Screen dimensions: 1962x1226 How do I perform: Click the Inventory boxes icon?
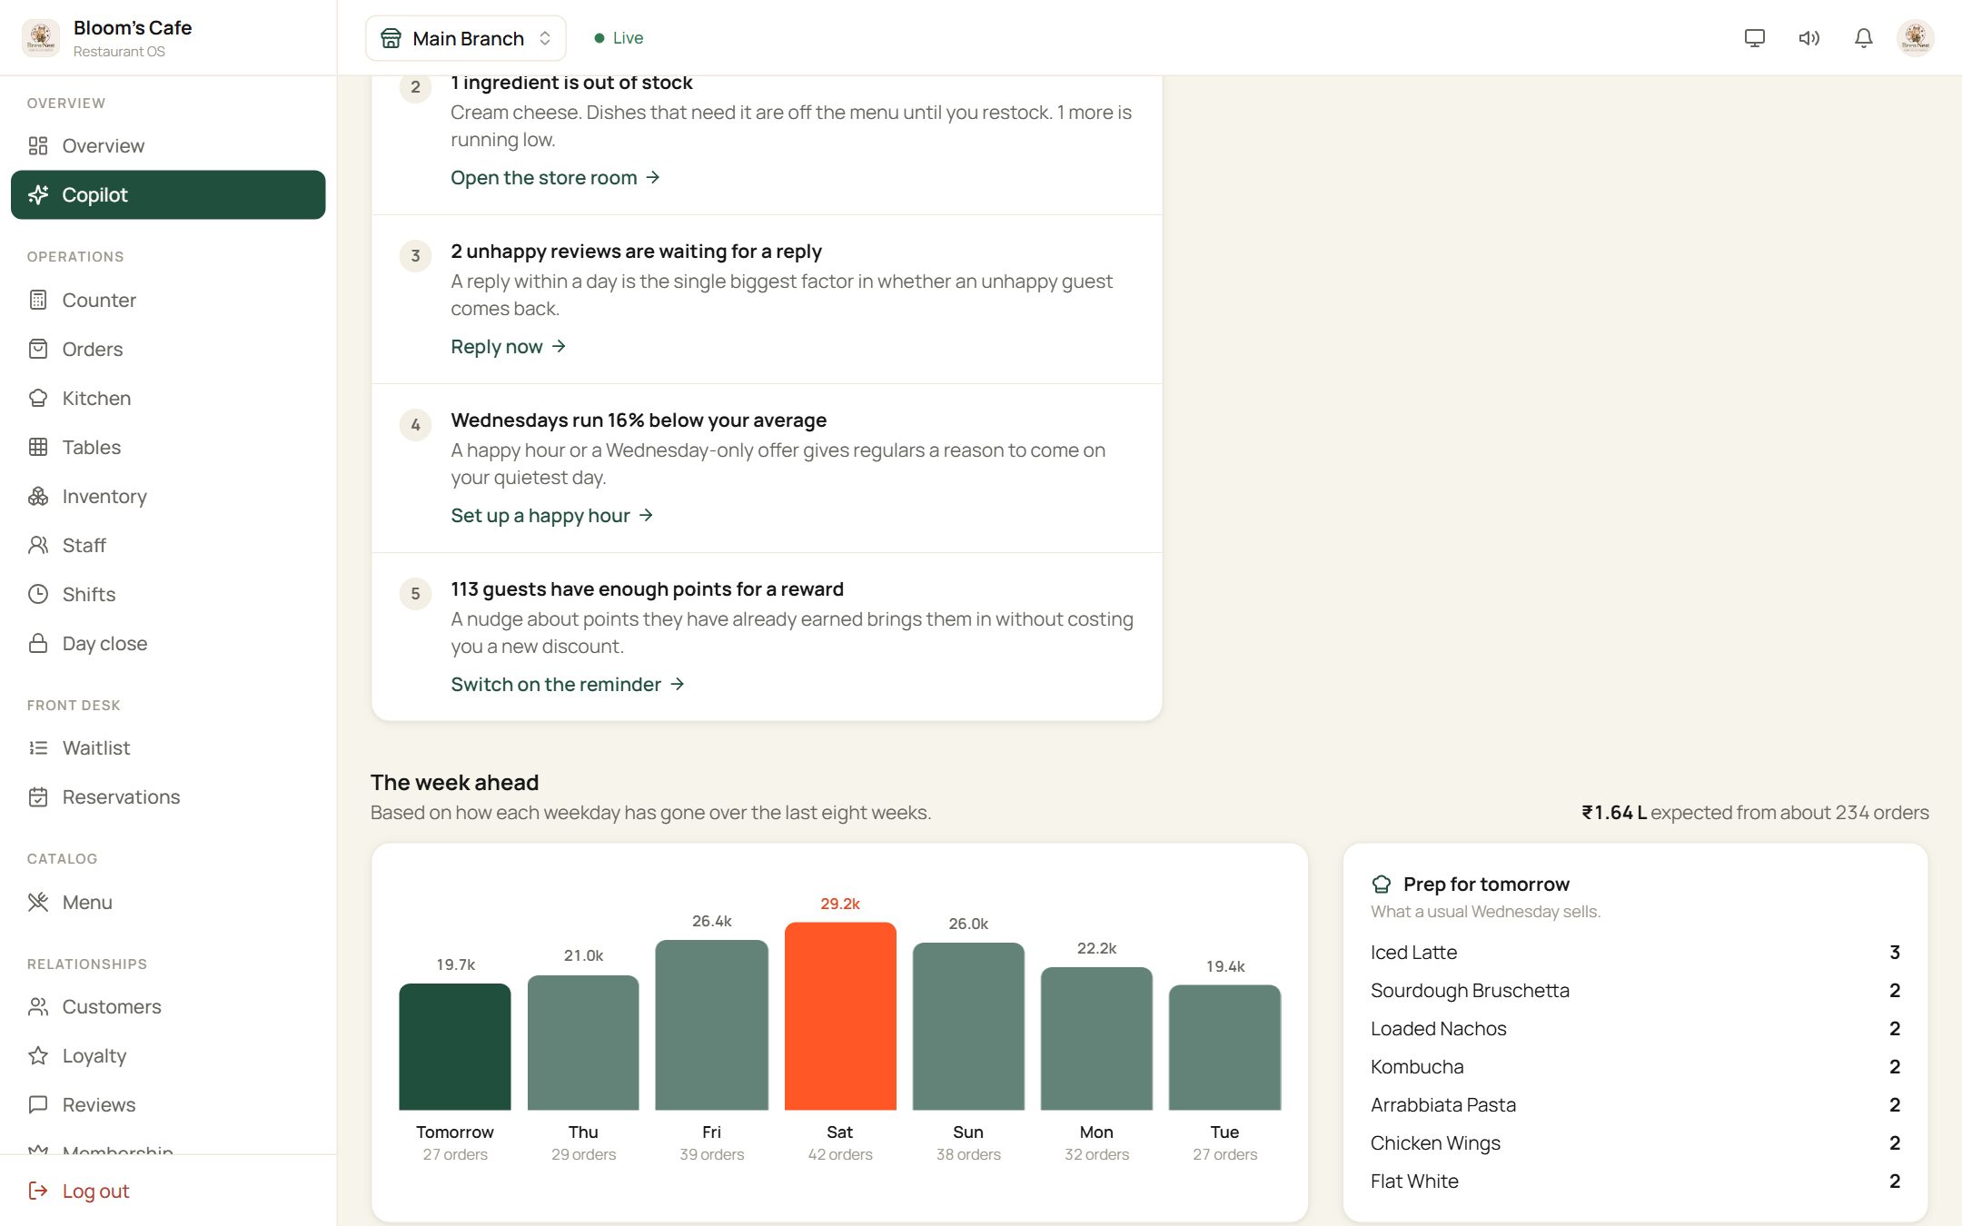38,497
